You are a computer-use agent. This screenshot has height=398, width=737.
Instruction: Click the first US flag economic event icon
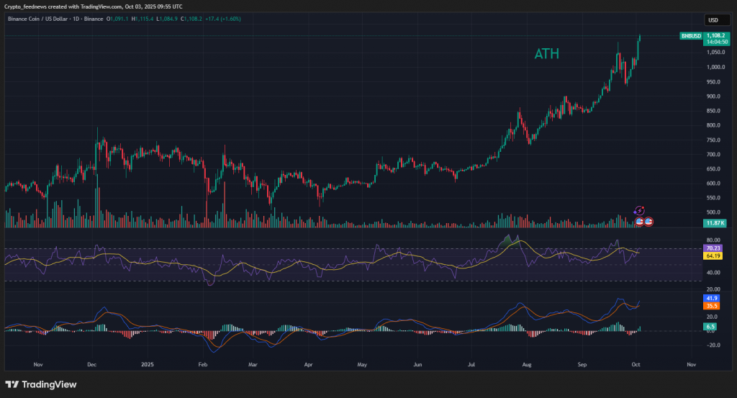[639, 222]
